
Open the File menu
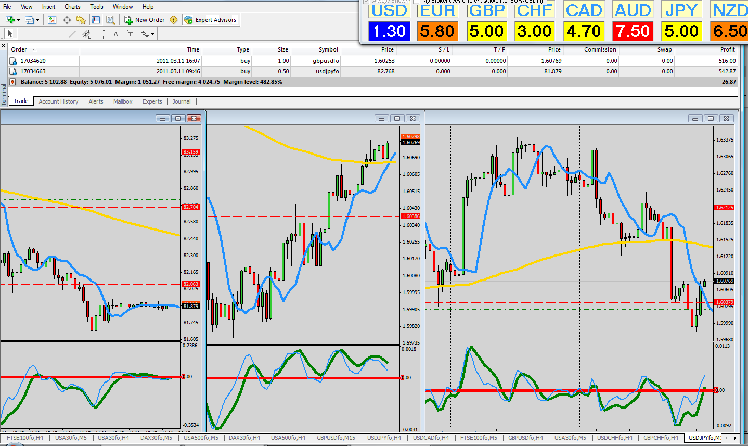7,7
